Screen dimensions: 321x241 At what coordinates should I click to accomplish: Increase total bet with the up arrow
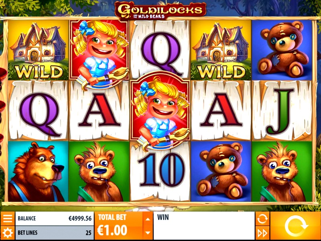coord(148,219)
